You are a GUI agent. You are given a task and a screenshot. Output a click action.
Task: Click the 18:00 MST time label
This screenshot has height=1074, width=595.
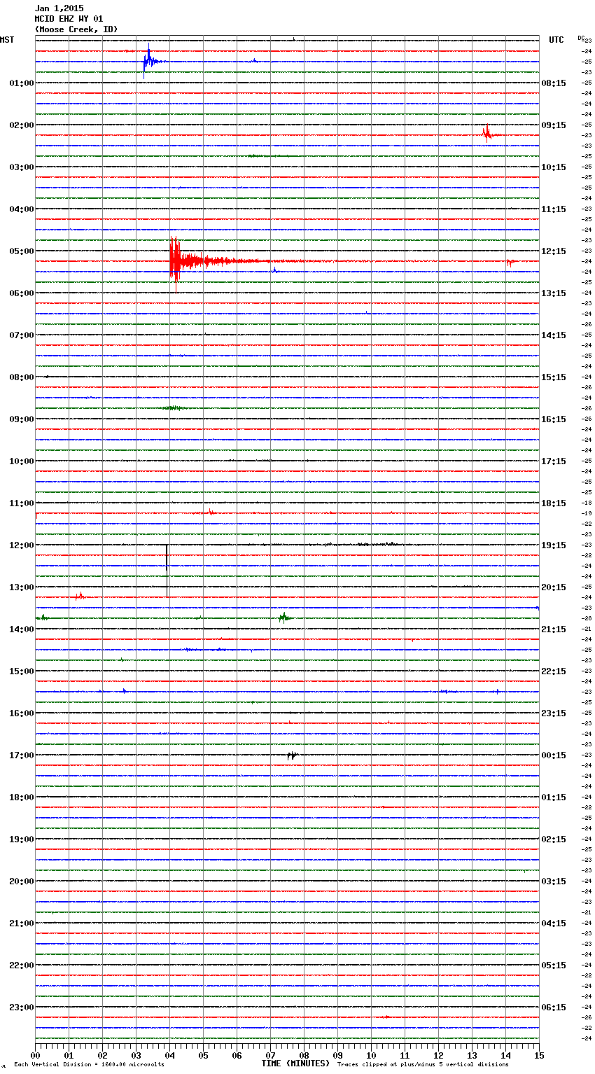[x=21, y=797]
